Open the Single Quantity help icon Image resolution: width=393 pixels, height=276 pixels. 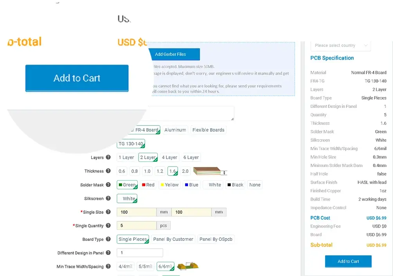(108, 226)
